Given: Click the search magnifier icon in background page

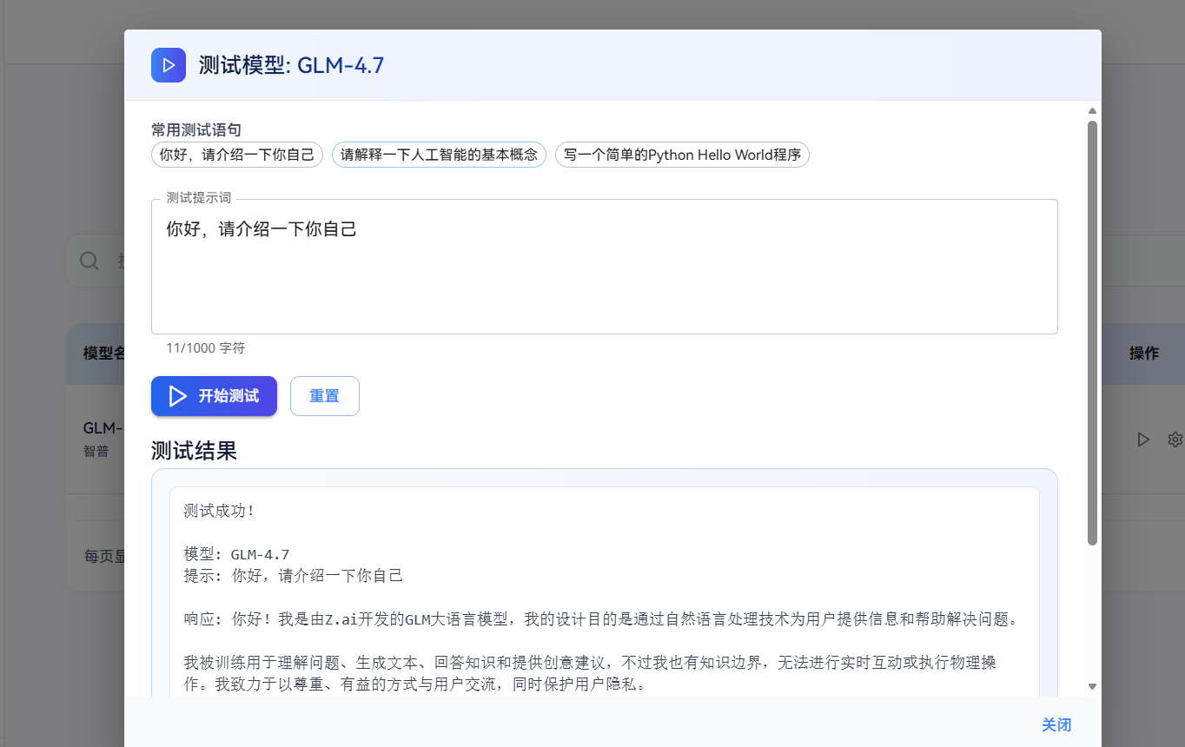Looking at the screenshot, I should [89, 261].
